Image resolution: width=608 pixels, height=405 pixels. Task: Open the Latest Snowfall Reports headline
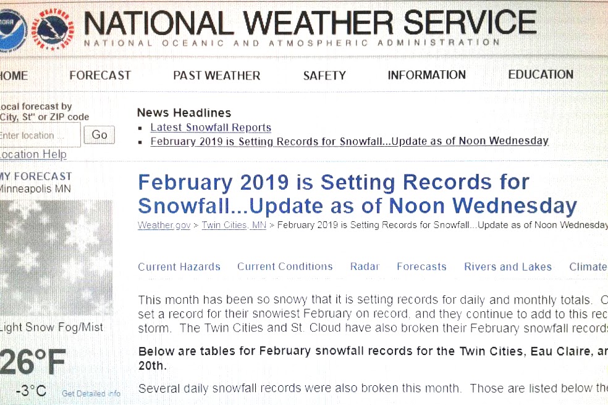pyautogui.click(x=211, y=128)
